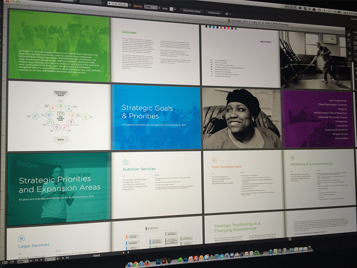
Task: Select the Strategic Priorities and Expansion Areas artboard
Action: (59, 188)
